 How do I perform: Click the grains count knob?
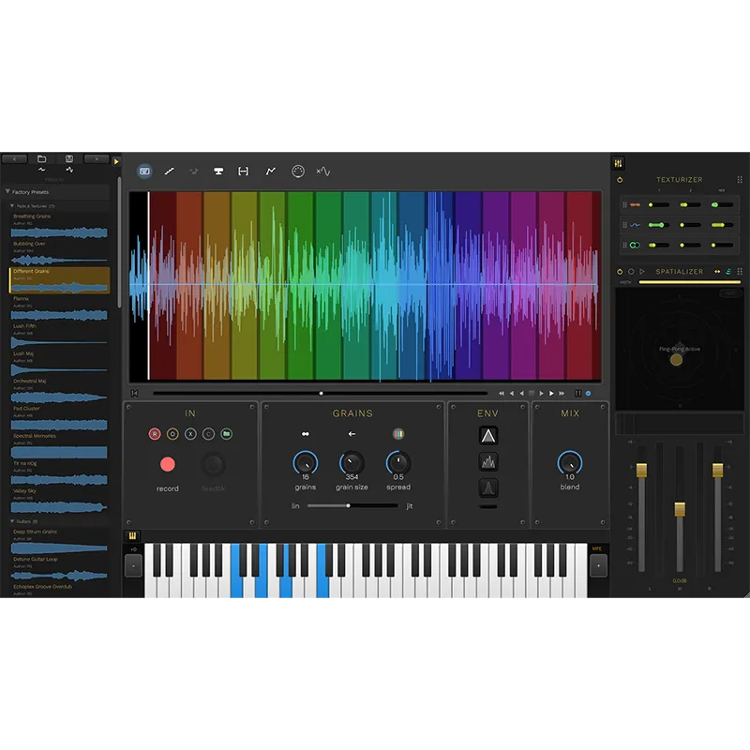306,462
